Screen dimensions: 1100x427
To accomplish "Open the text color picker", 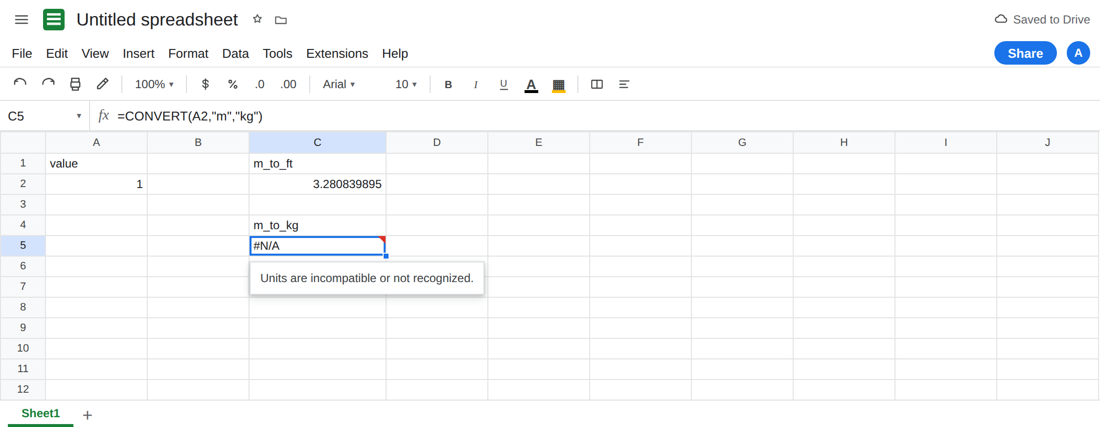I will pyautogui.click(x=531, y=85).
